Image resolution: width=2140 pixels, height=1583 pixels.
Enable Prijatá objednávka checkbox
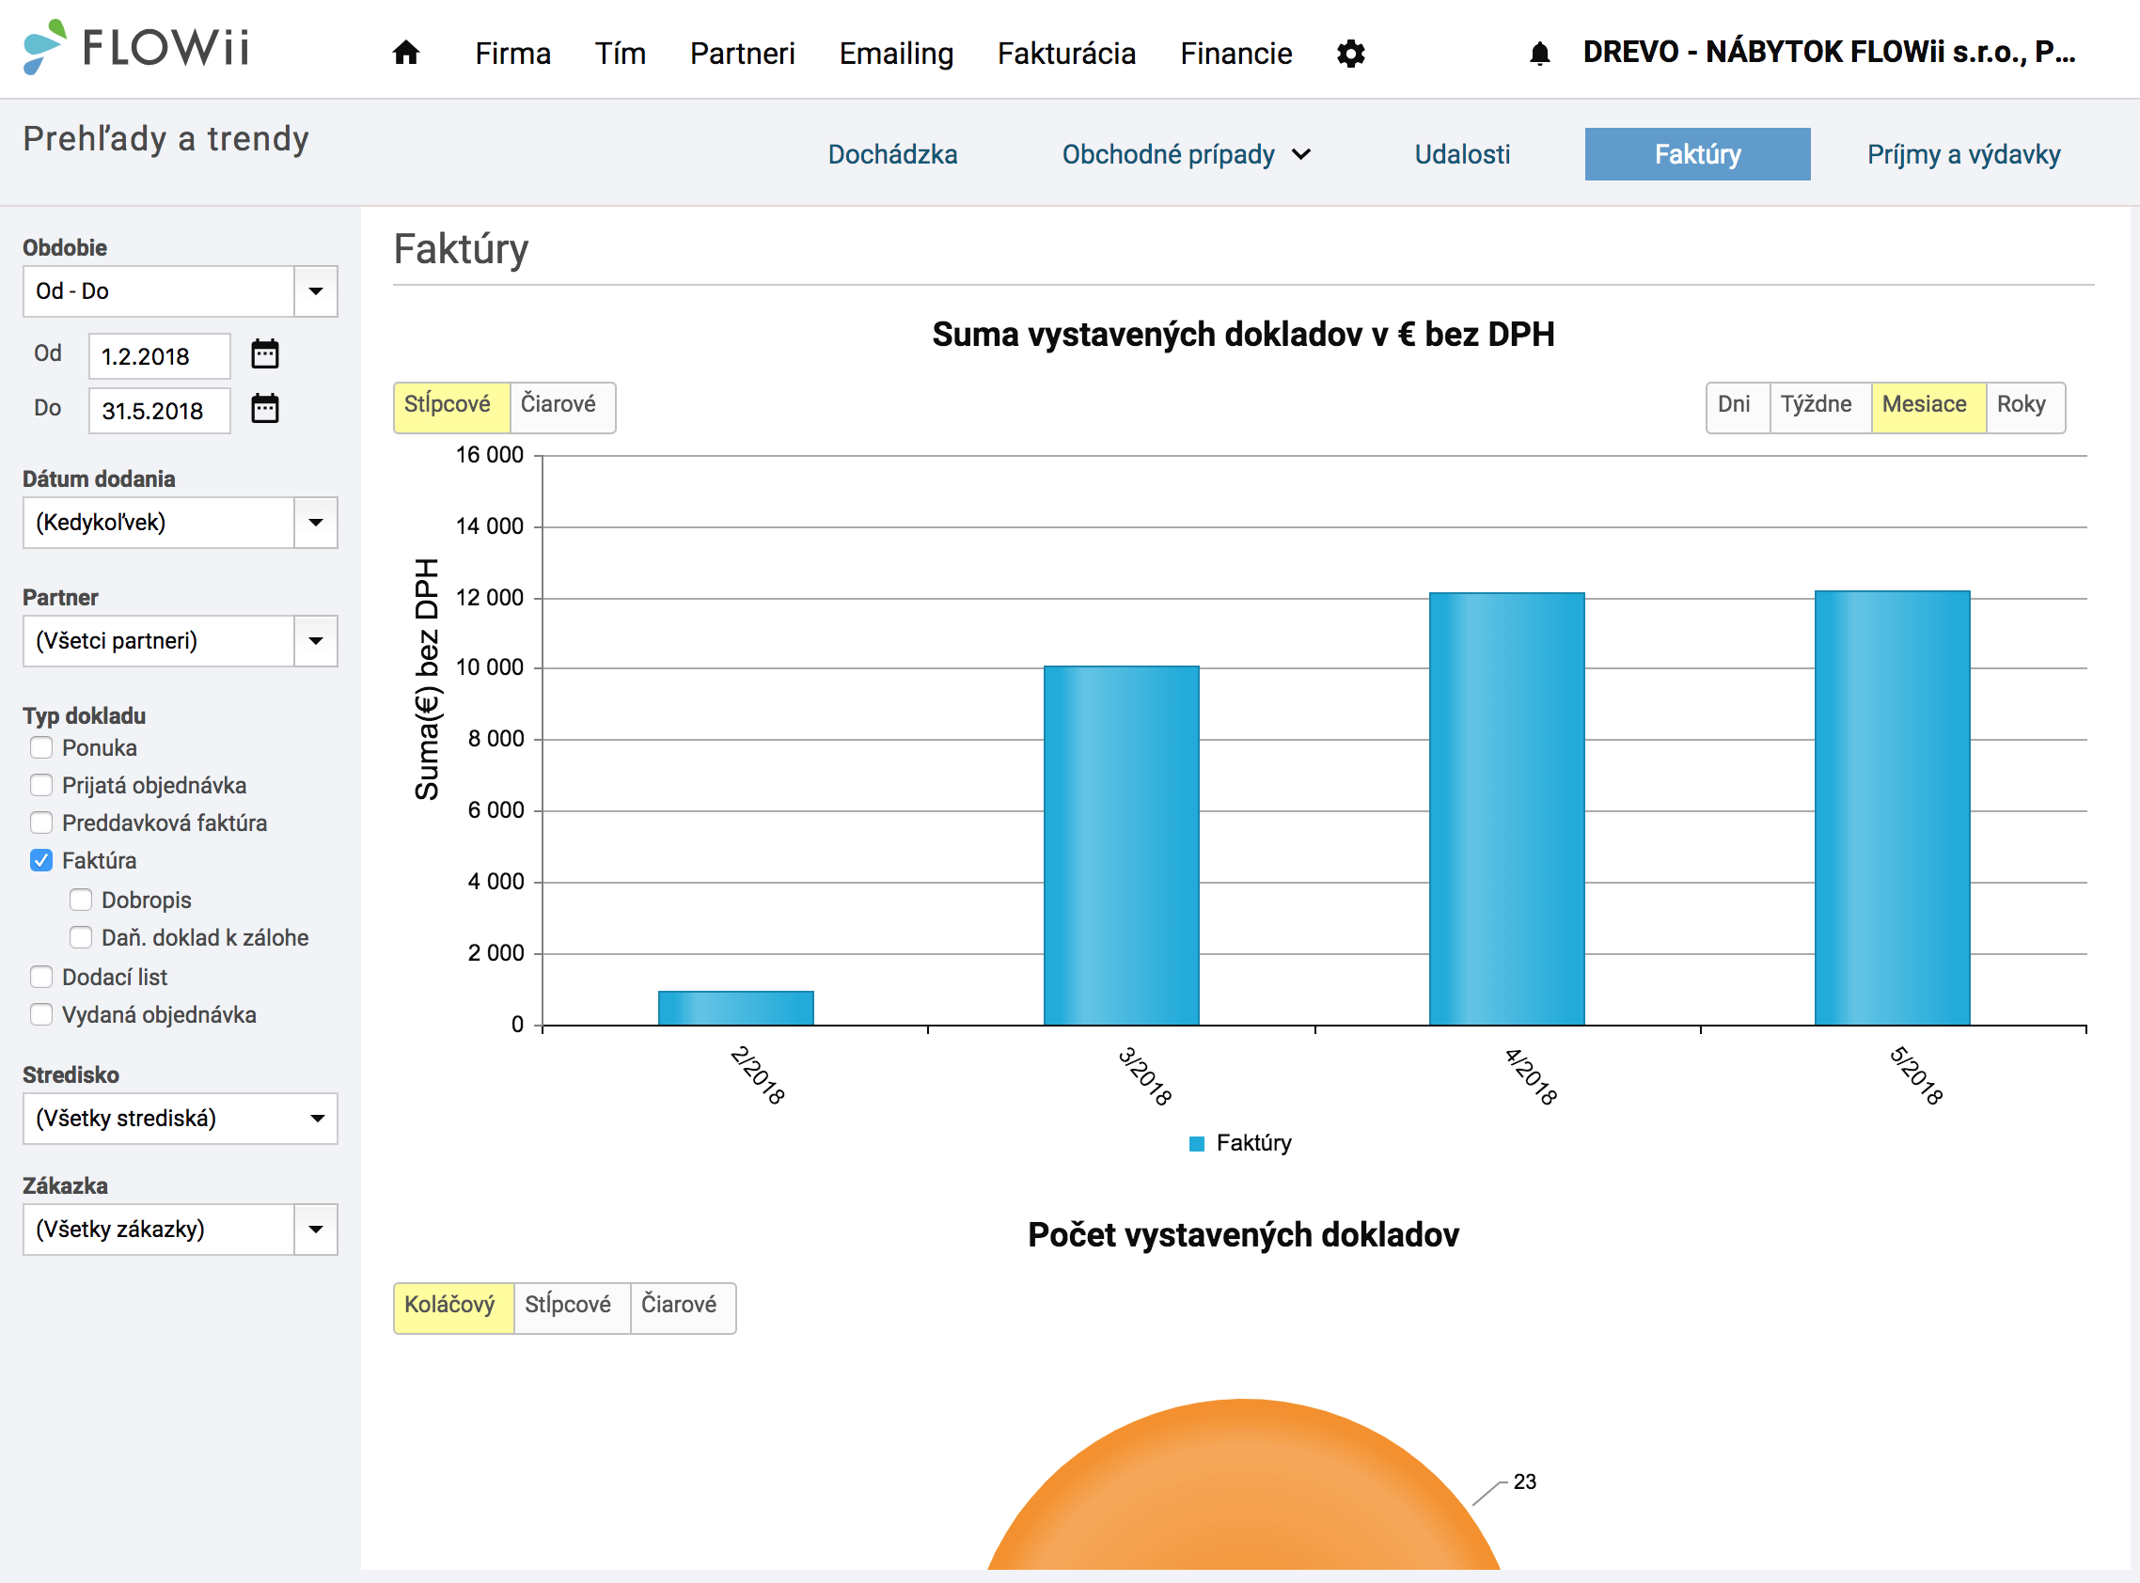click(x=41, y=785)
